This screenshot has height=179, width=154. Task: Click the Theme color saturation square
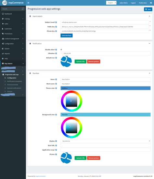(71, 101)
